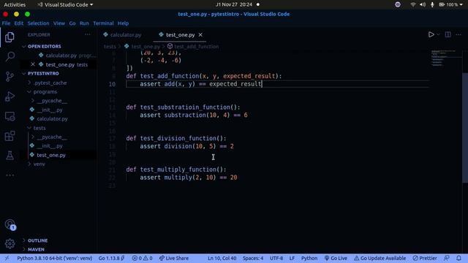Open the Go menu
468x263 pixels.
(72, 23)
